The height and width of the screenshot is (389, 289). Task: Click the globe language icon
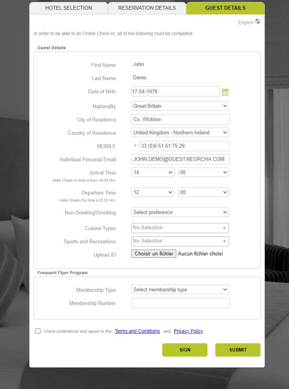[x=257, y=22]
